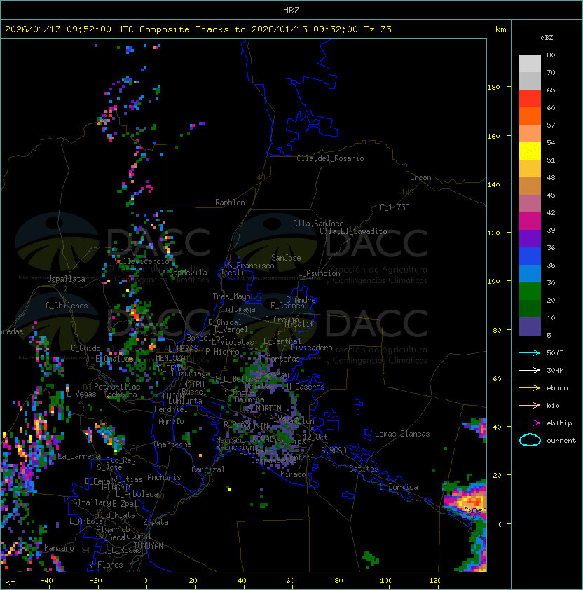The image size is (583, 590).
Task: Click the Mirador label
Action: [295, 474]
